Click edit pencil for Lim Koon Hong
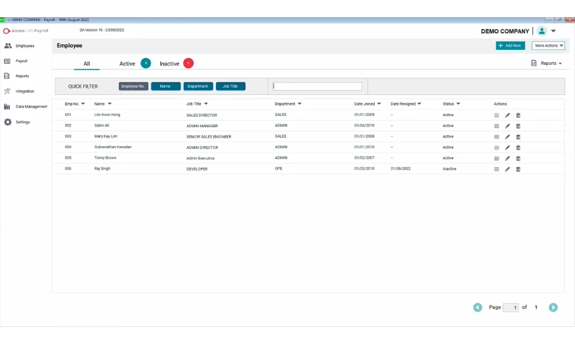Viewport: 575px width, 344px height. 507,115
